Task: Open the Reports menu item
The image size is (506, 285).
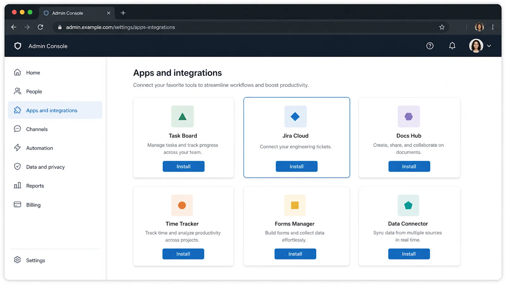Action: tap(55, 186)
